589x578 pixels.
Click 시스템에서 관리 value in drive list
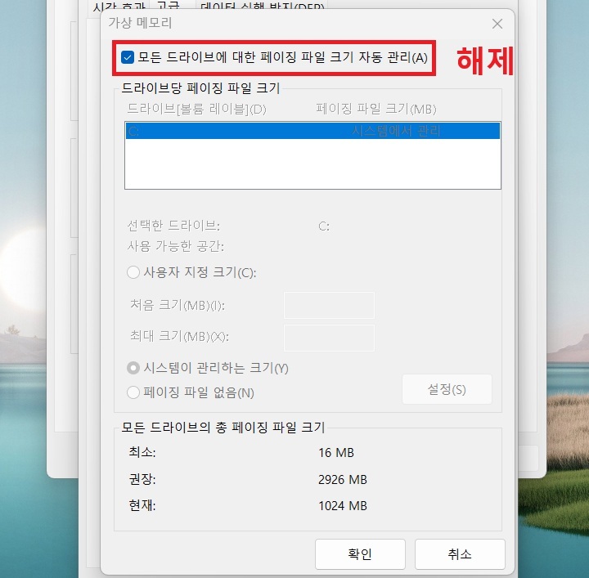[x=396, y=131]
